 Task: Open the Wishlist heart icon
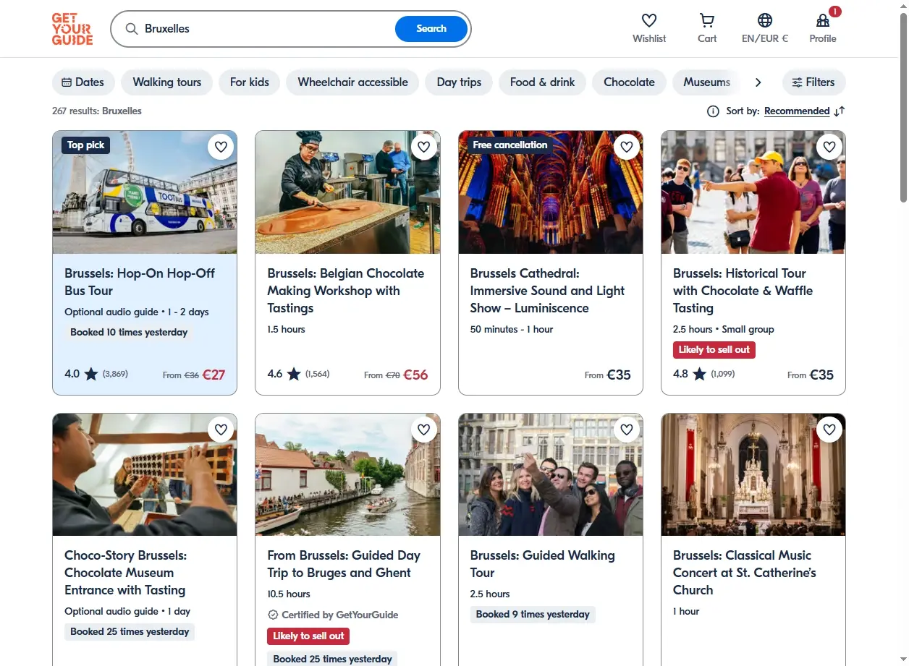tap(649, 20)
